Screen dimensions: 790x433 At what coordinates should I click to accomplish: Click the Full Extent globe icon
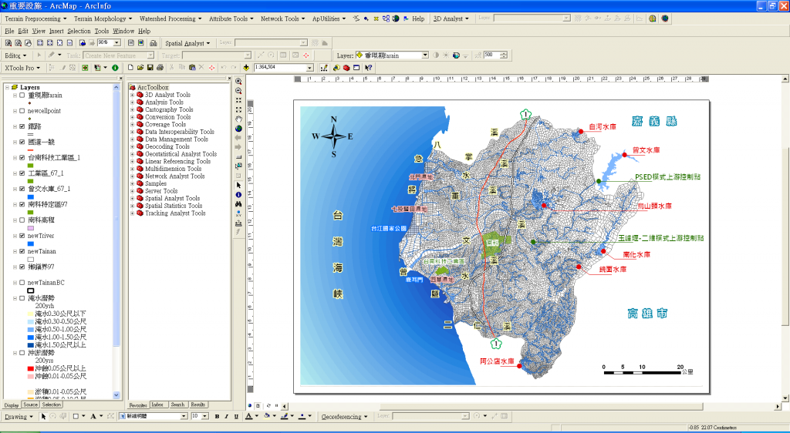tap(238, 129)
